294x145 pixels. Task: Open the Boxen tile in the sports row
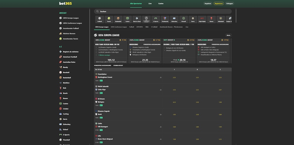tap(211, 19)
